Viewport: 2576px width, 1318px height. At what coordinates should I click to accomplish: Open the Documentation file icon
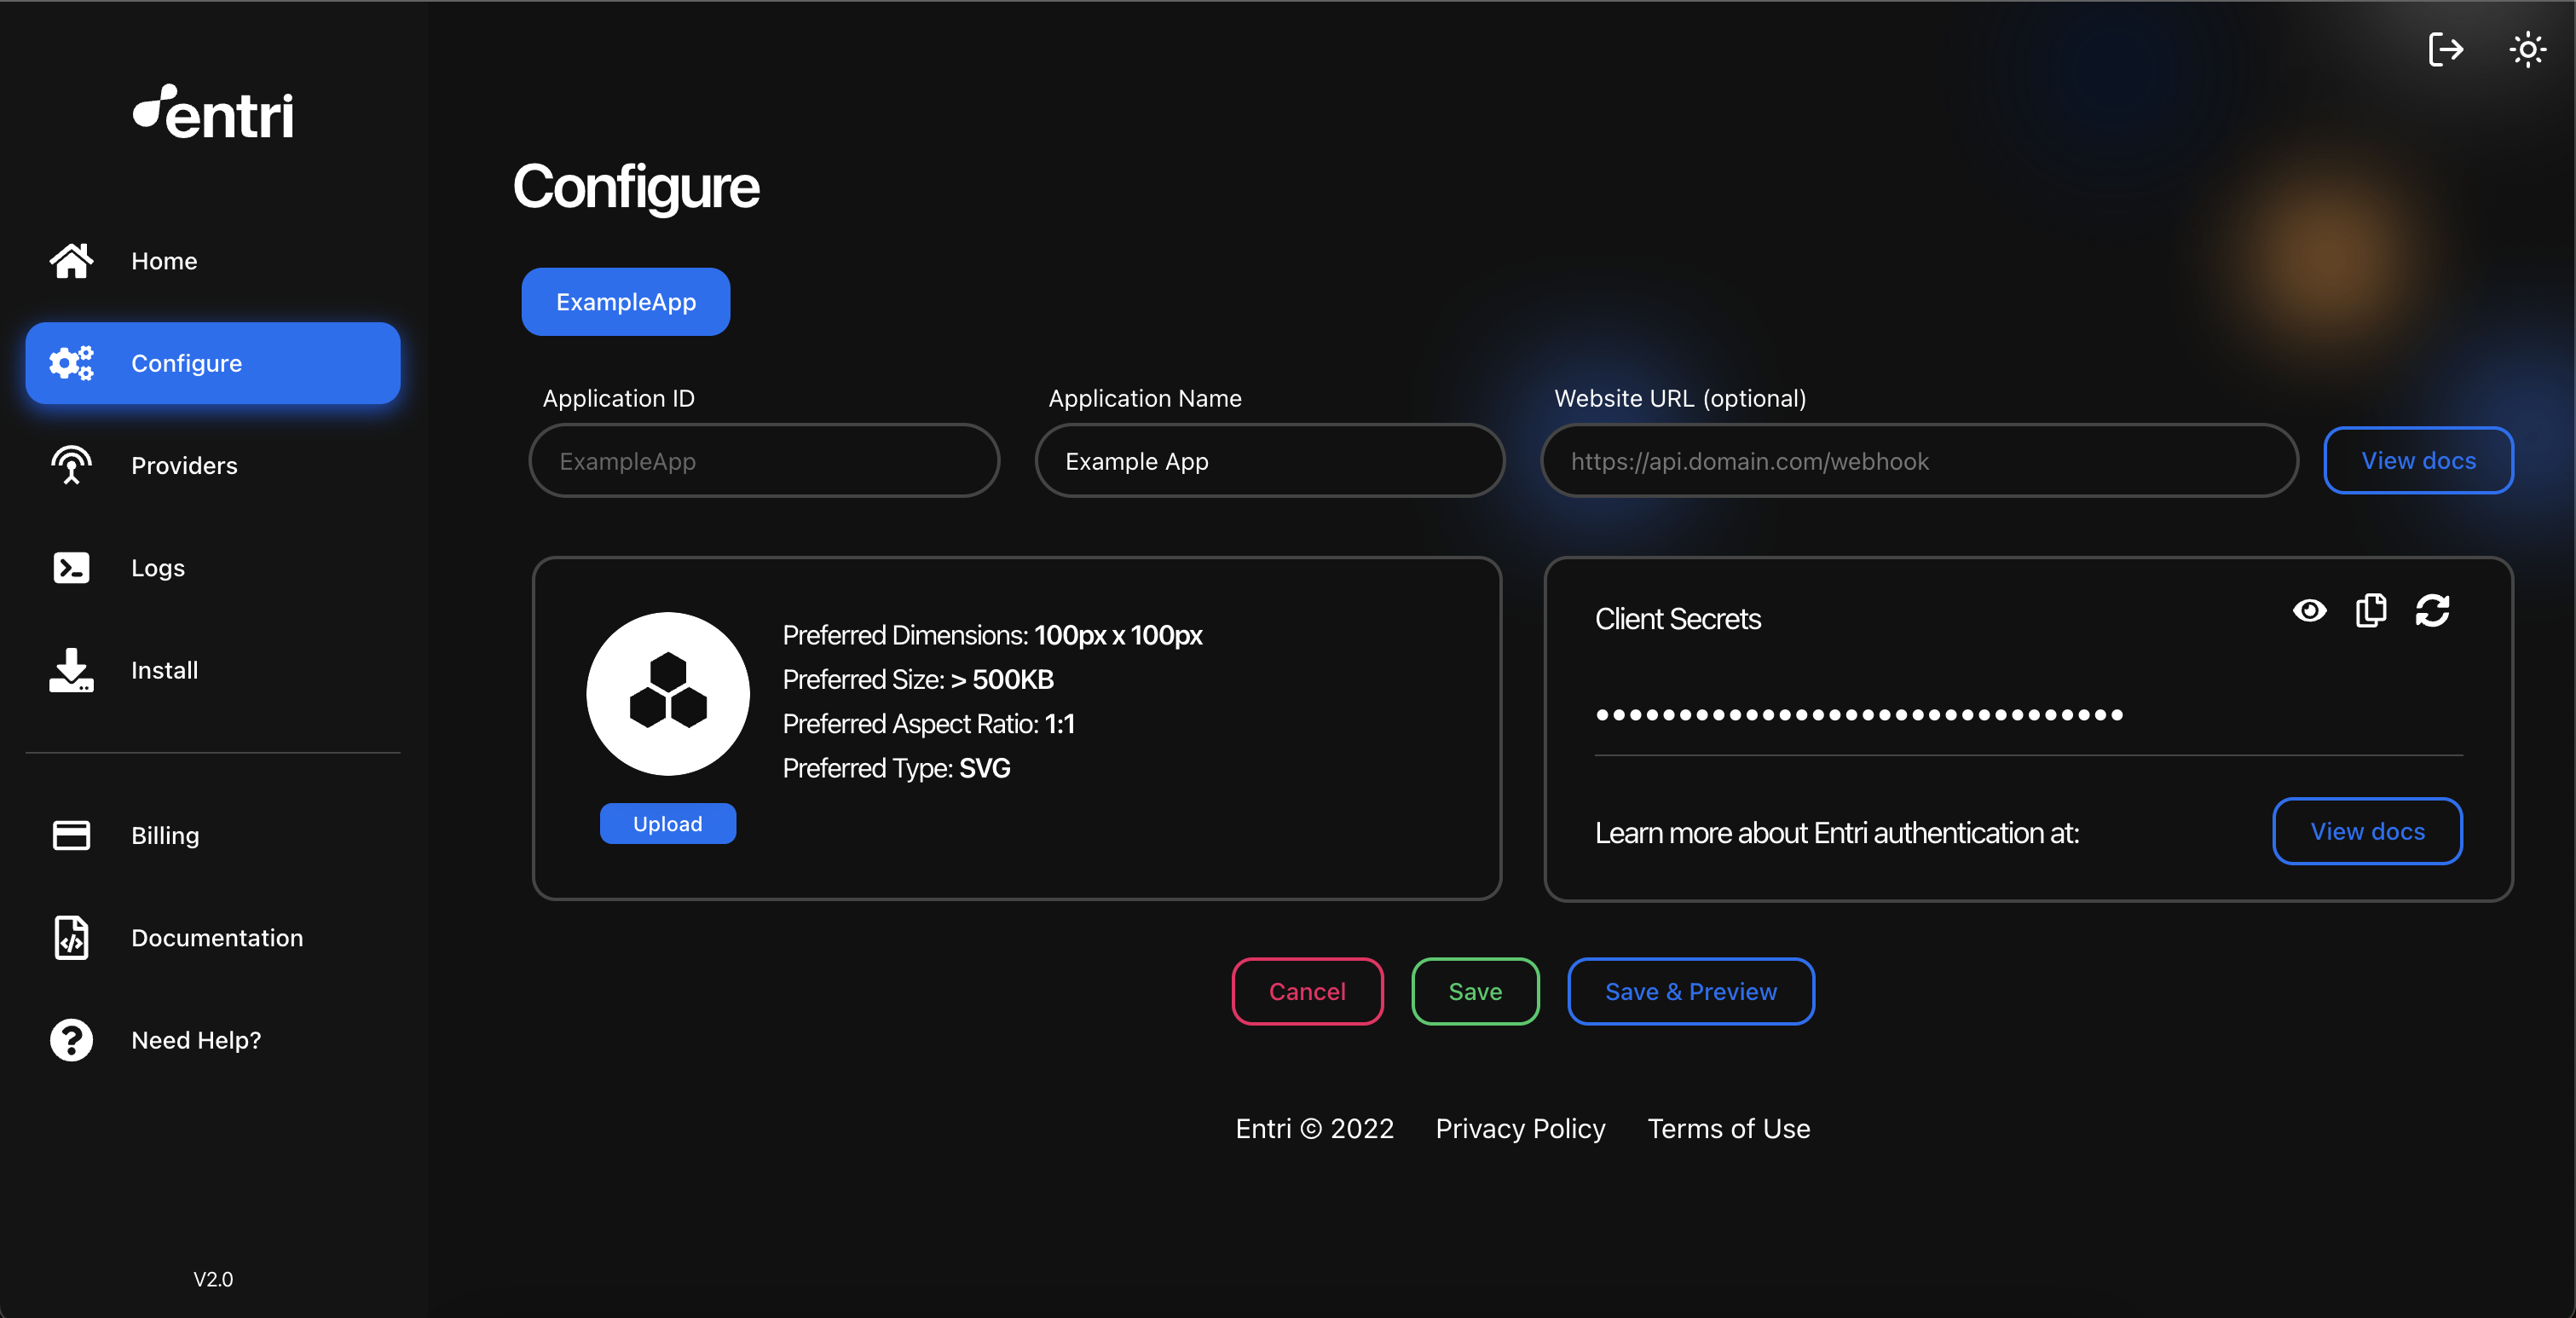[71, 938]
